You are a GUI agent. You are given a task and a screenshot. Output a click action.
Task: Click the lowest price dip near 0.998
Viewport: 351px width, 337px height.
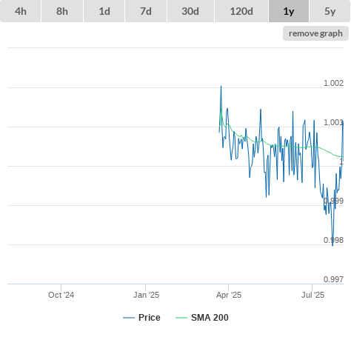(x=332, y=245)
